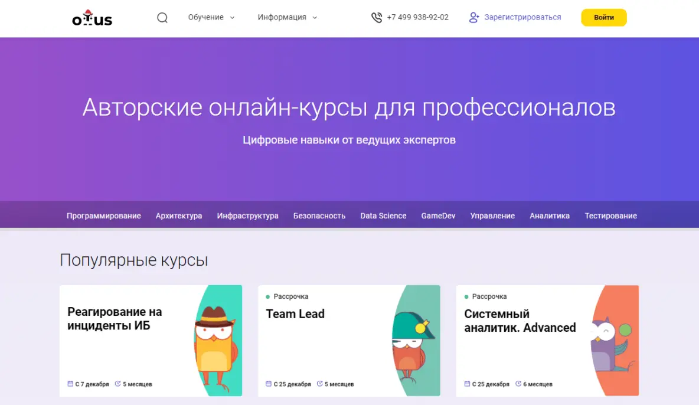Open the Обучение dropdown menu
The image size is (699, 405).
pyautogui.click(x=206, y=17)
